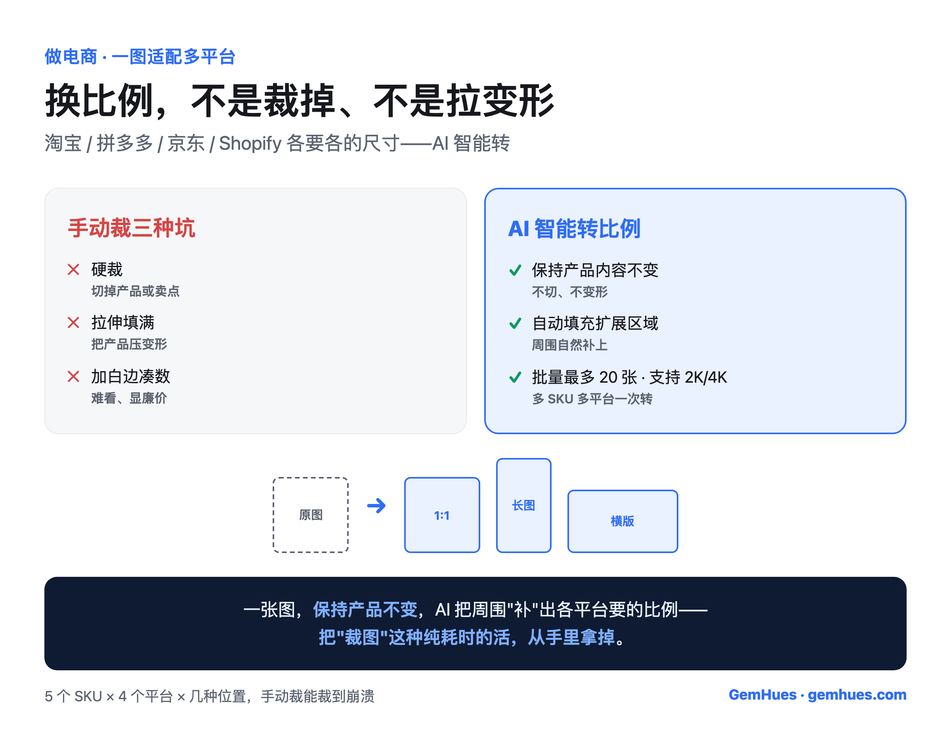This screenshot has width=951, height=744.
Task: Click the highlighted phrase 保持产品不变 in banner
Action: tap(365, 609)
